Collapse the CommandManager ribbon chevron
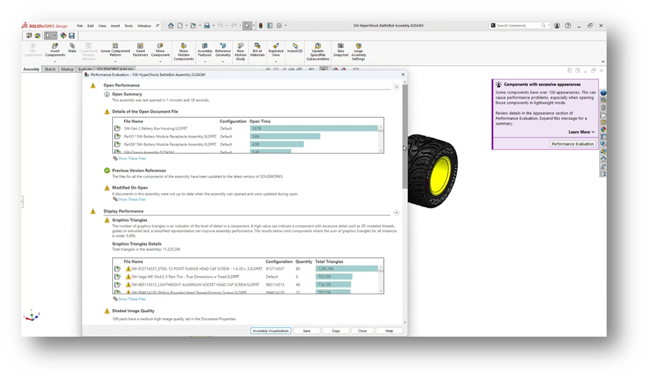 (x=603, y=62)
